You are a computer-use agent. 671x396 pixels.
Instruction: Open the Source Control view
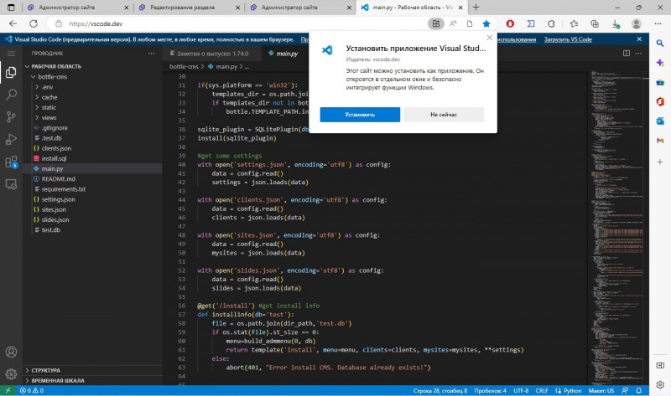[11, 117]
